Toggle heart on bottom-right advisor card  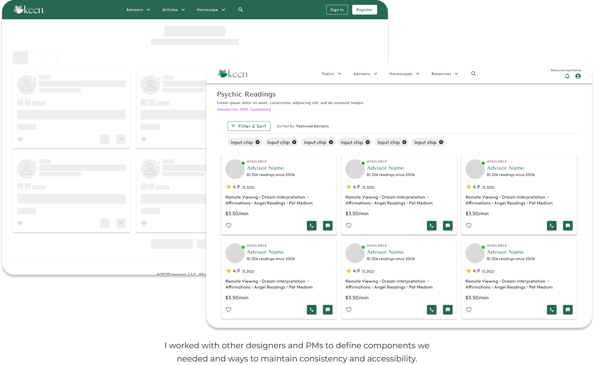point(469,310)
